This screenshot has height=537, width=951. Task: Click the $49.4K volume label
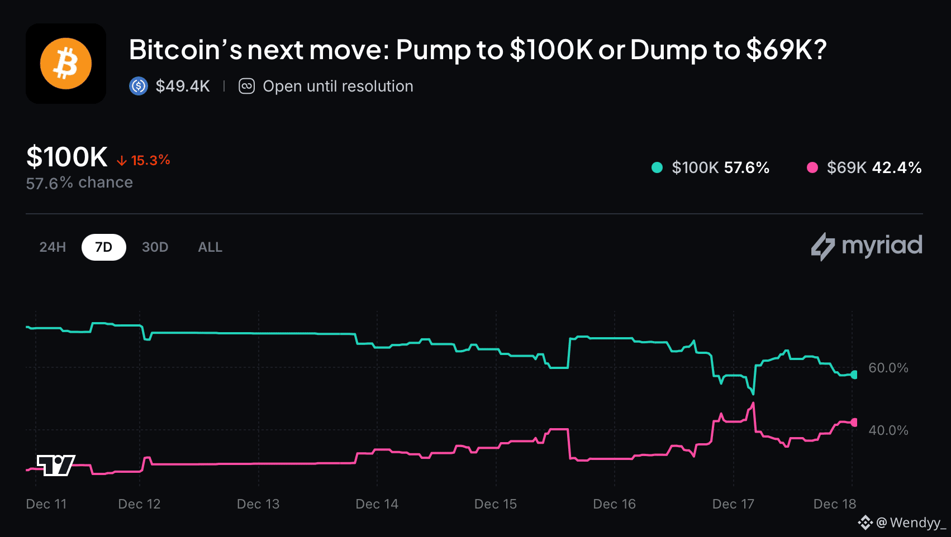[183, 86]
